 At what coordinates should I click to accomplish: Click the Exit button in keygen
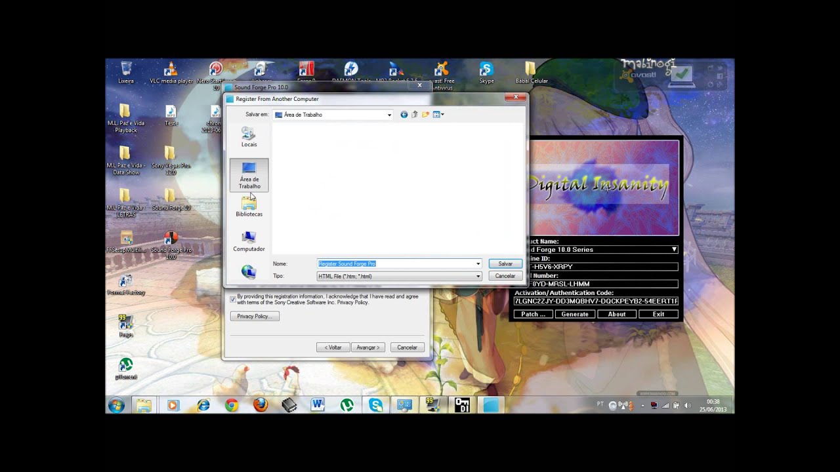[658, 314]
